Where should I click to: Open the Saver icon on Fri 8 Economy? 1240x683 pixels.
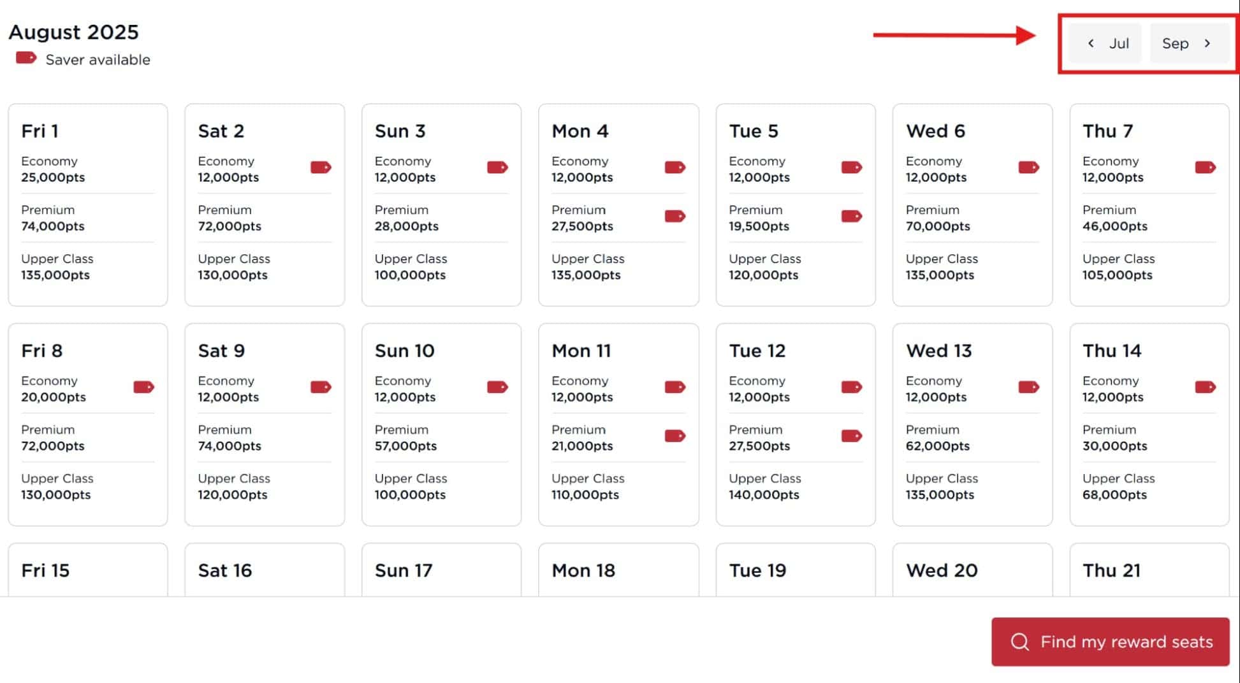(x=144, y=387)
